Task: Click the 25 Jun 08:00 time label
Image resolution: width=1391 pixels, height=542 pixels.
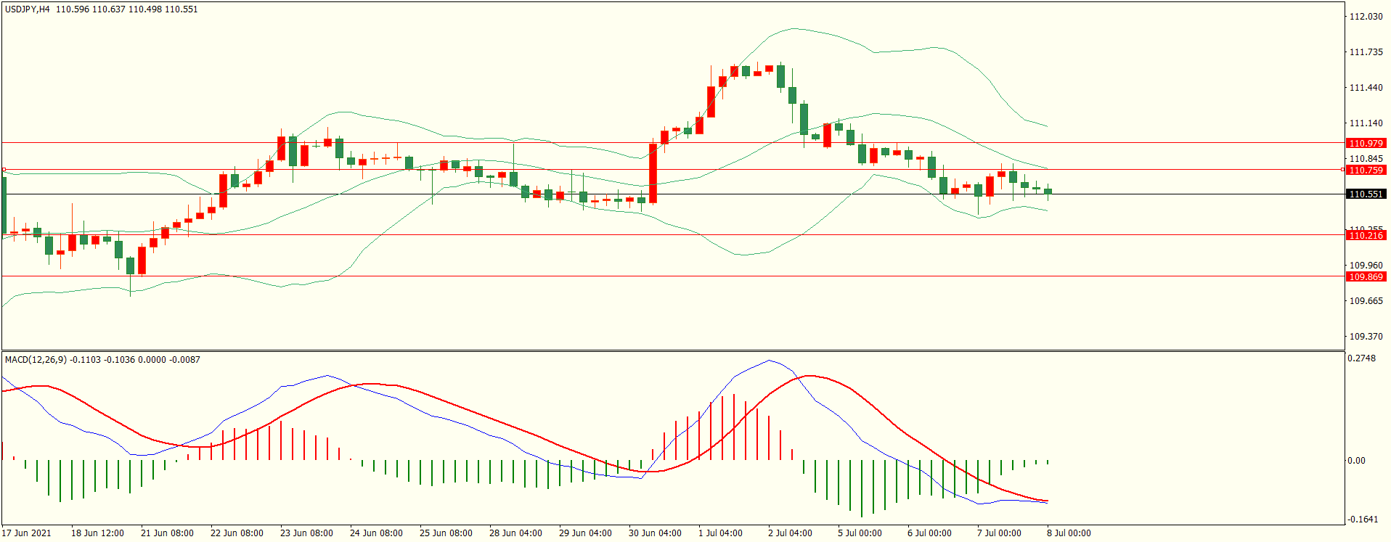Action: click(x=446, y=533)
